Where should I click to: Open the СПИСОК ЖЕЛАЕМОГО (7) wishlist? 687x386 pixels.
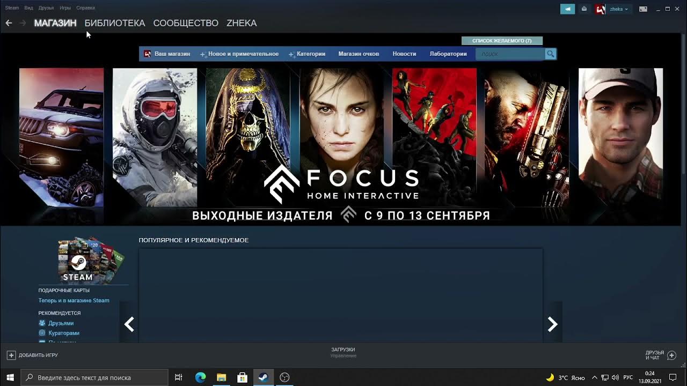point(502,41)
